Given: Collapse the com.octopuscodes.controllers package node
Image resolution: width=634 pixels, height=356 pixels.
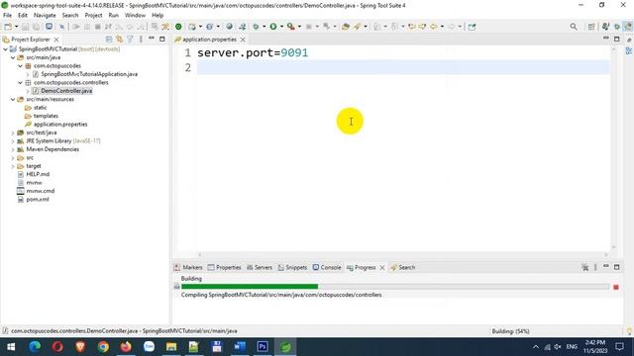Looking at the screenshot, I should 20,82.
